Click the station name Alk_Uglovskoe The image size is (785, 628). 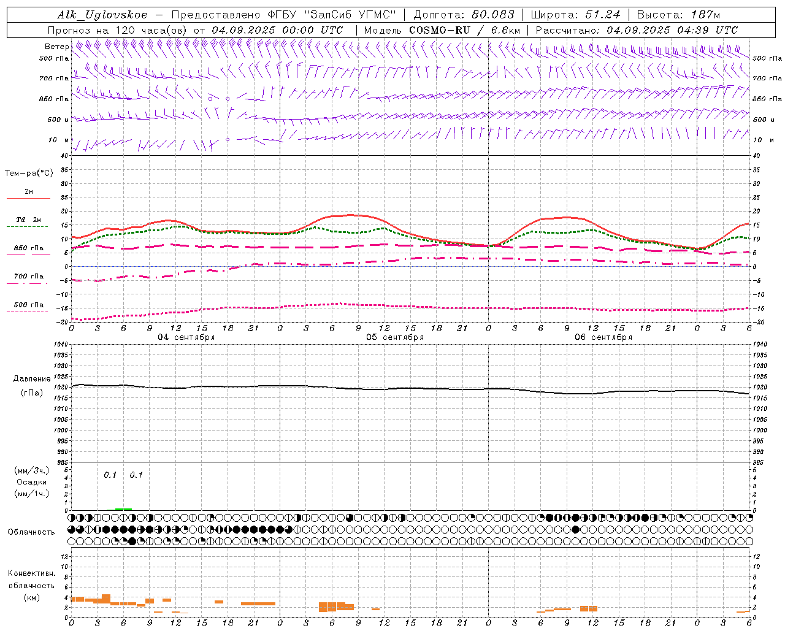click(x=102, y=15)
